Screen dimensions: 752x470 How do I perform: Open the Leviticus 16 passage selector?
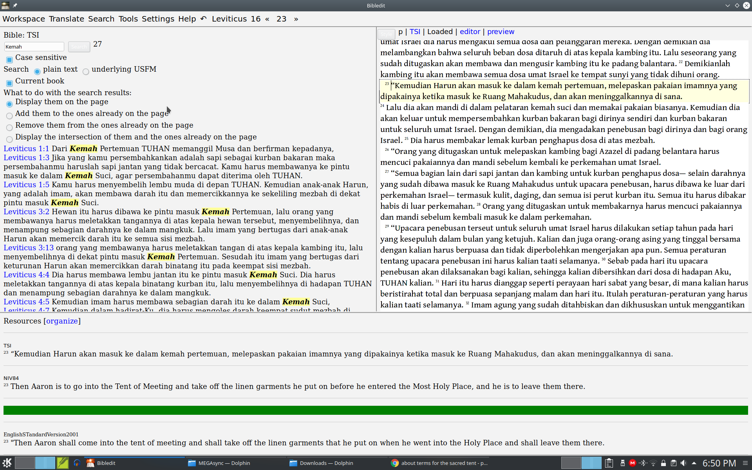click(x=236, y=19)
